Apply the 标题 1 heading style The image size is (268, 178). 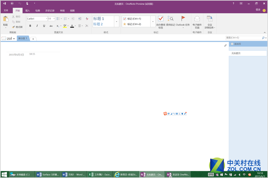tap(99, 18)
